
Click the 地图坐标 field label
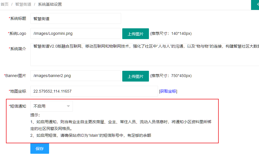pyautogui.click(x=18, y=91)
